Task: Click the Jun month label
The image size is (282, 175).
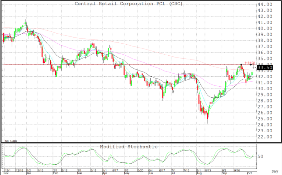Action: [150, 173]
